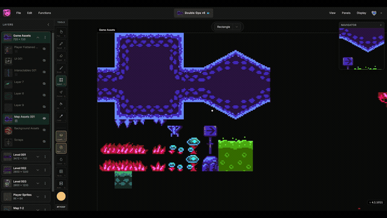The image size is (387, 218).
Task: Open Player Sprites three-dot options menu
Action: (x=45, y=196)
